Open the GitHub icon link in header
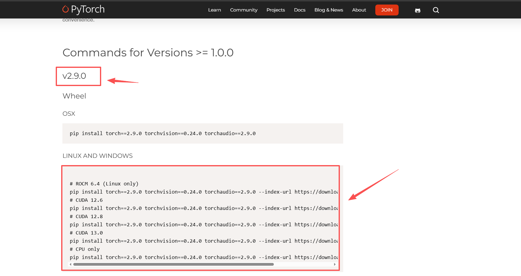 pyautogui.click(x=417, y=10)
